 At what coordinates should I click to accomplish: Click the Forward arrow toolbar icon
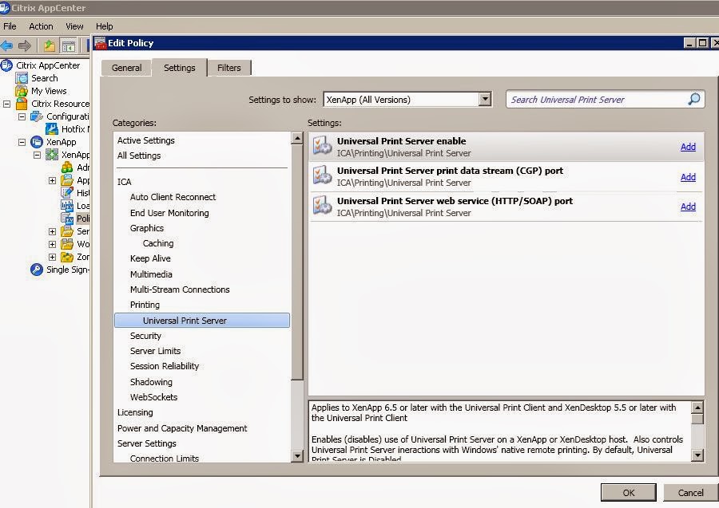click(x=24, y=45)
